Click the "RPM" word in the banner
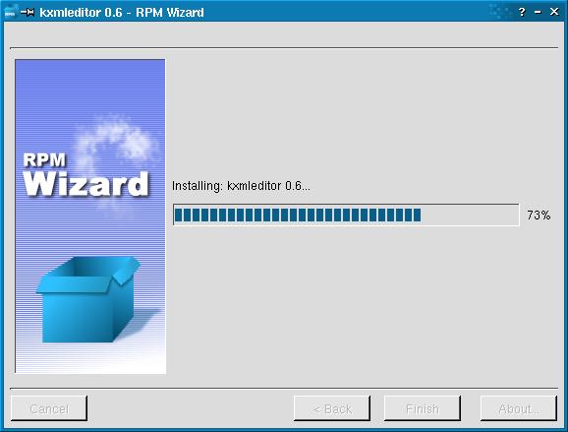The height and width of the screenshot is (432, 568). 44,159
